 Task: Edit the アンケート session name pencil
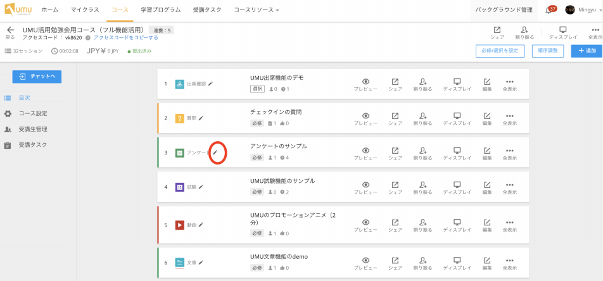click(x=216, y=153)
